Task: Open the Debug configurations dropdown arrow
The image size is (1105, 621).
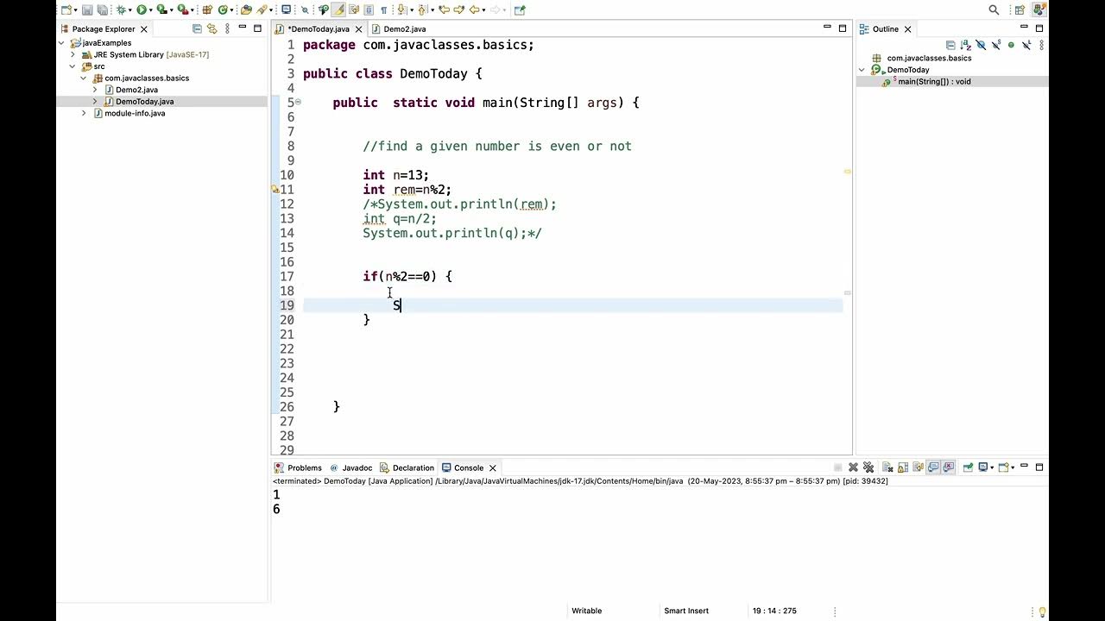Action: coord(130,10)
